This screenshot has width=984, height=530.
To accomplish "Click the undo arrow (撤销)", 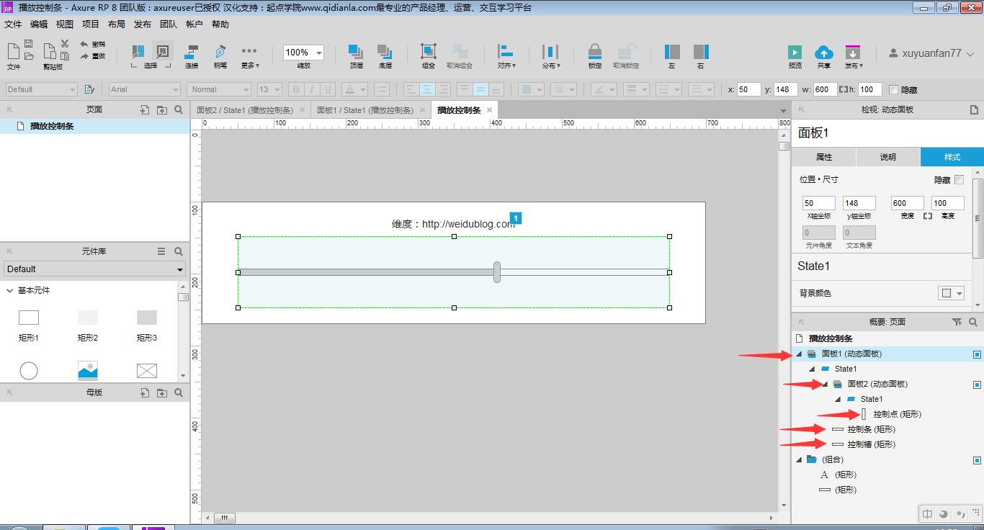I will (x=84, y=44).
